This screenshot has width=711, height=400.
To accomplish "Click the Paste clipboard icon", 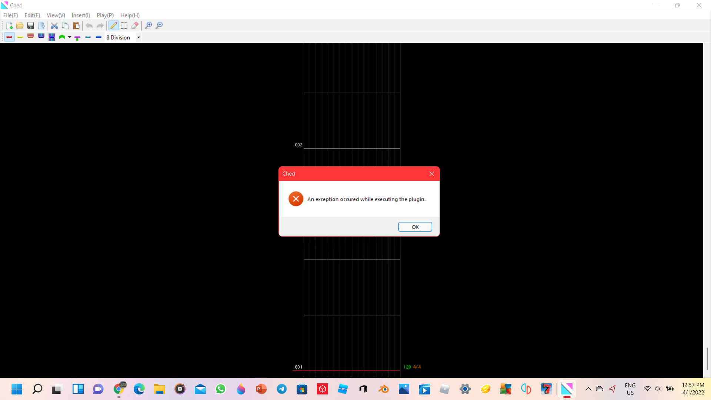I will coord(76,25).
